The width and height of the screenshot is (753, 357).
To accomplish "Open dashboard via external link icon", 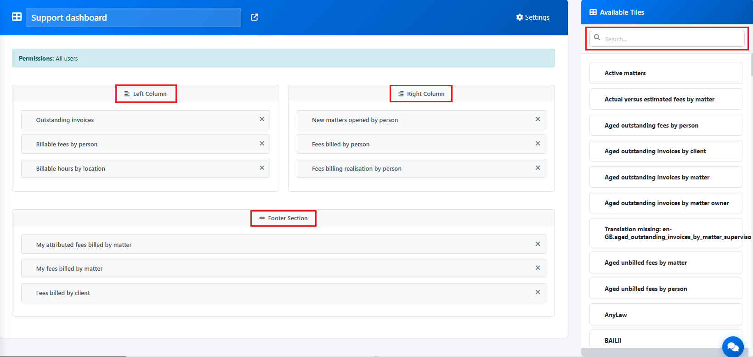I will (x=255, y=17).
